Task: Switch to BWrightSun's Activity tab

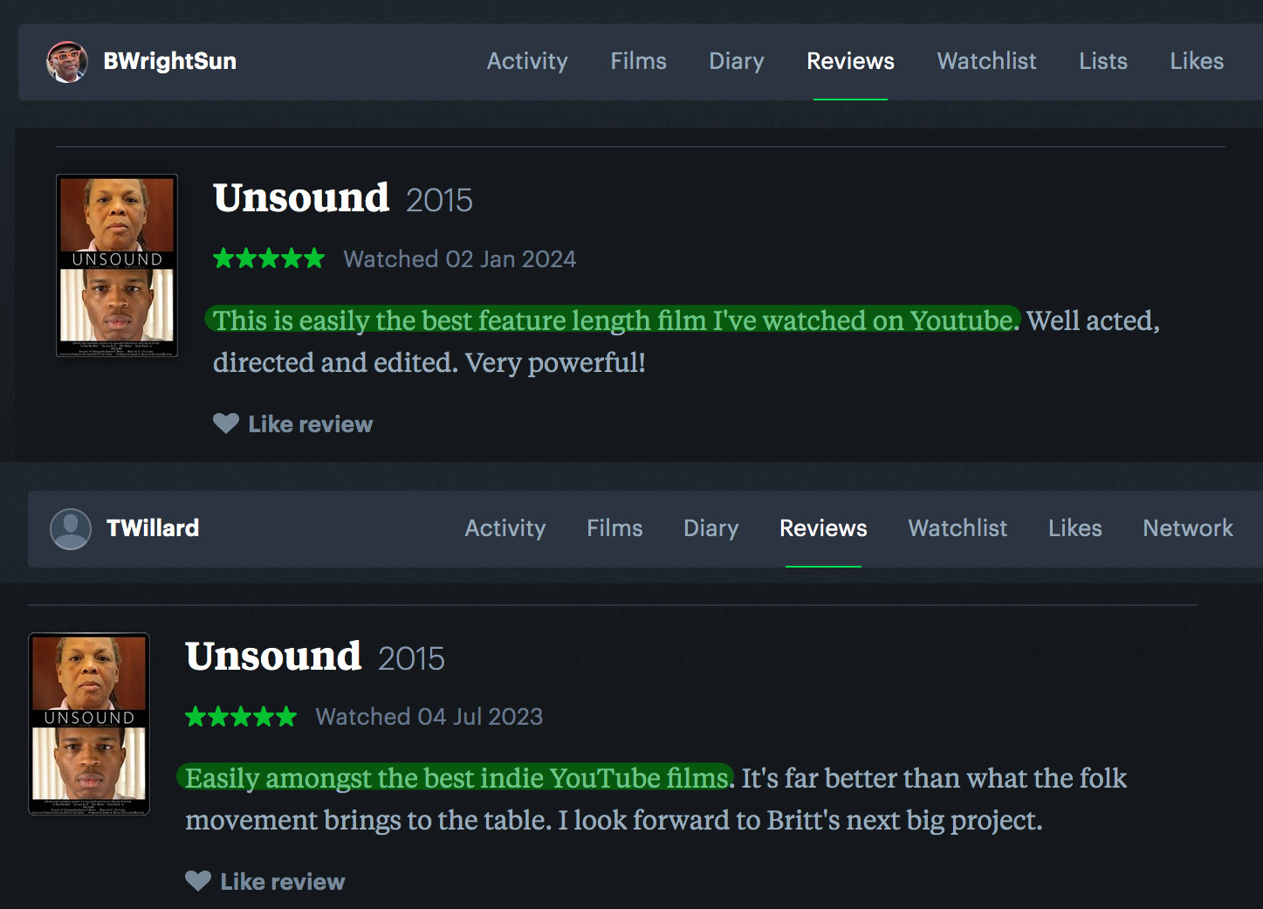Action: 527,61
